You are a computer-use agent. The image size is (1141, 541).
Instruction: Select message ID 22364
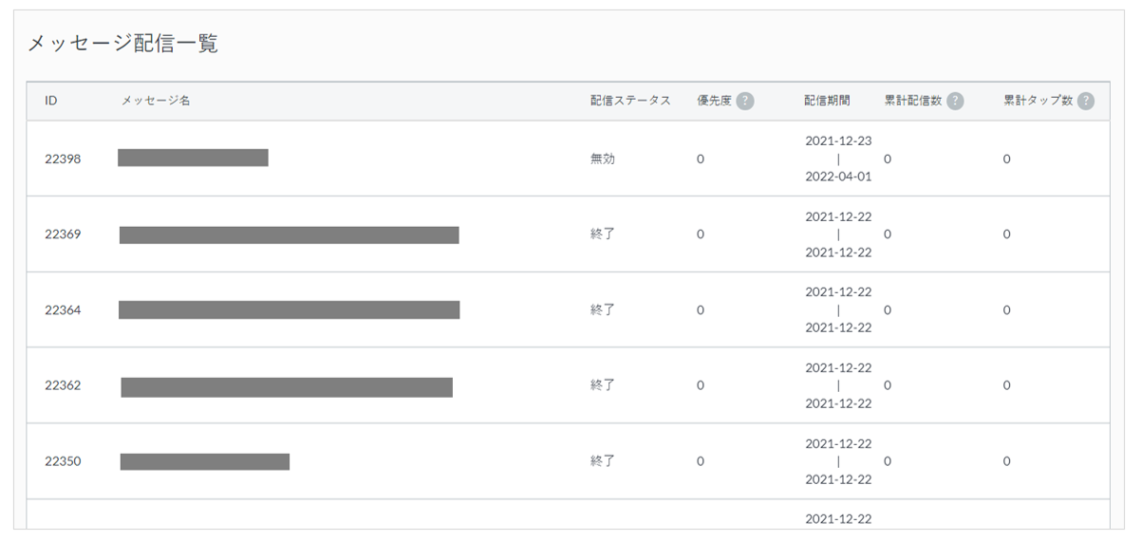coord(63,310)
